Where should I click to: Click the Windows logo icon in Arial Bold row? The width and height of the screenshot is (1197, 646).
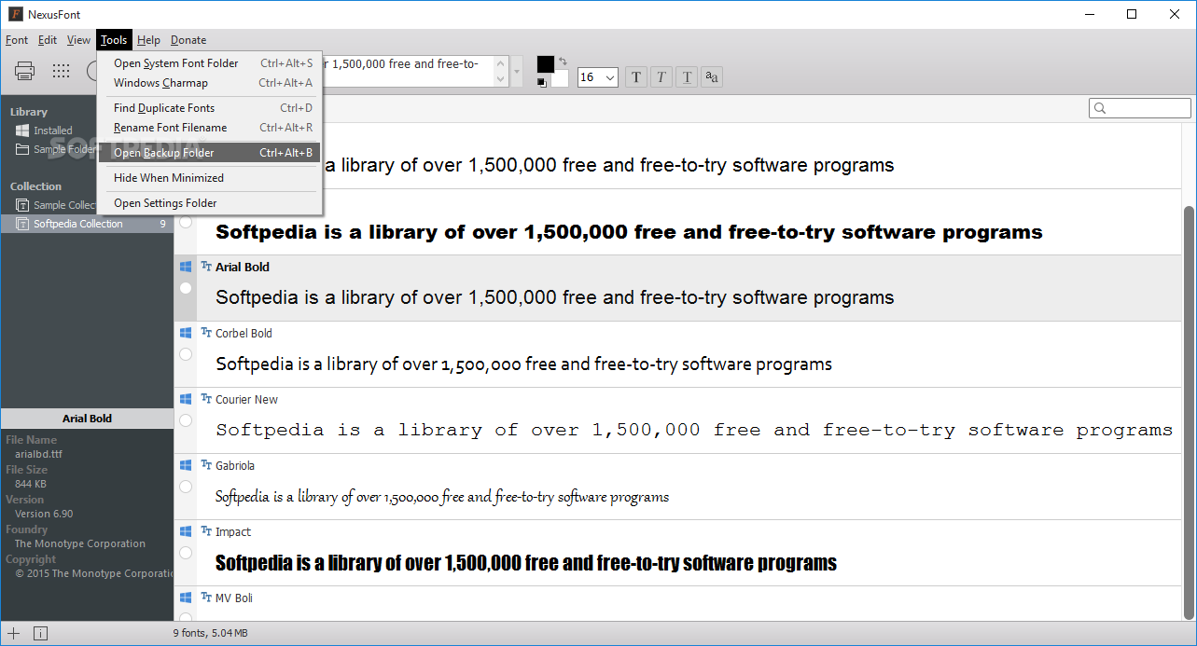186,267
